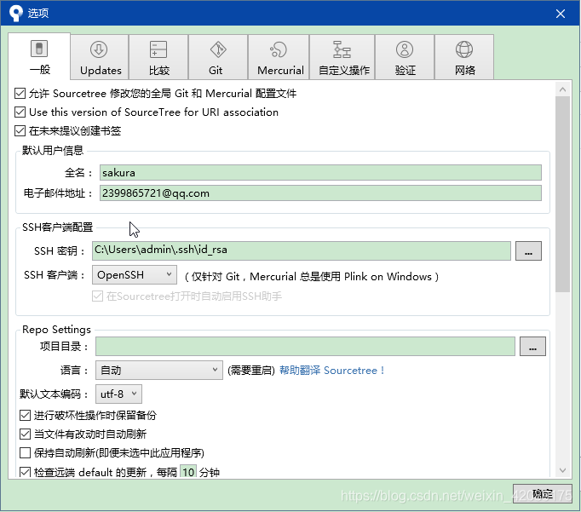This screenshot has width=581, height=512.
Task: Switch to the 网络 network tab
Action: 464,57
